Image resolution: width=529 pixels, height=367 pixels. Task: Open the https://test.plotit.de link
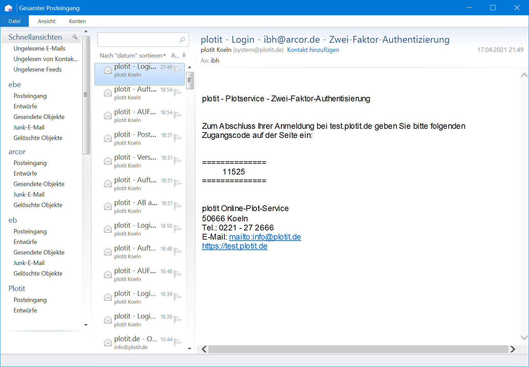(235, 246)
